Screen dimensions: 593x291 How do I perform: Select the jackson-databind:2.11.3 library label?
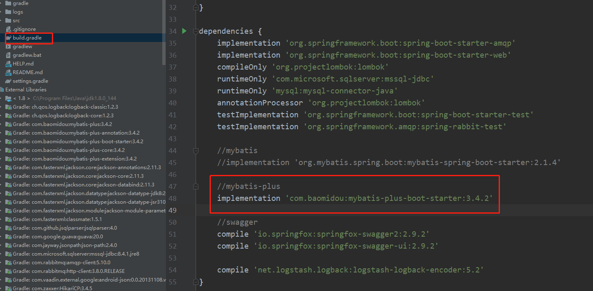(84, 185)
